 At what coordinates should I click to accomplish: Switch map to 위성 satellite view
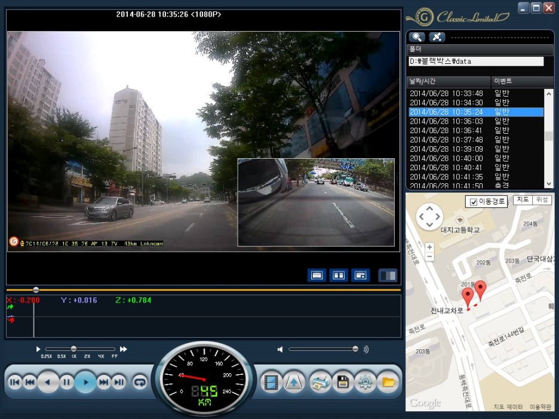pyautogui.click(x=542, y=200)
